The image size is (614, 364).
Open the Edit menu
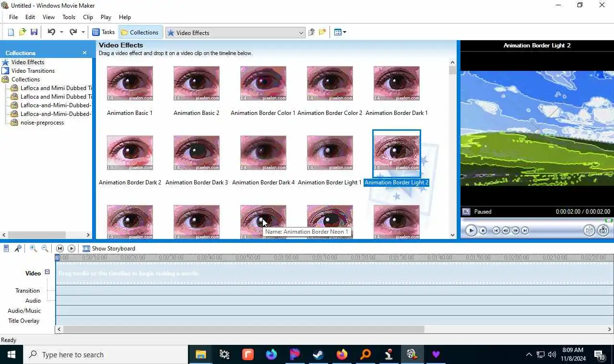(x=30, y=17)
